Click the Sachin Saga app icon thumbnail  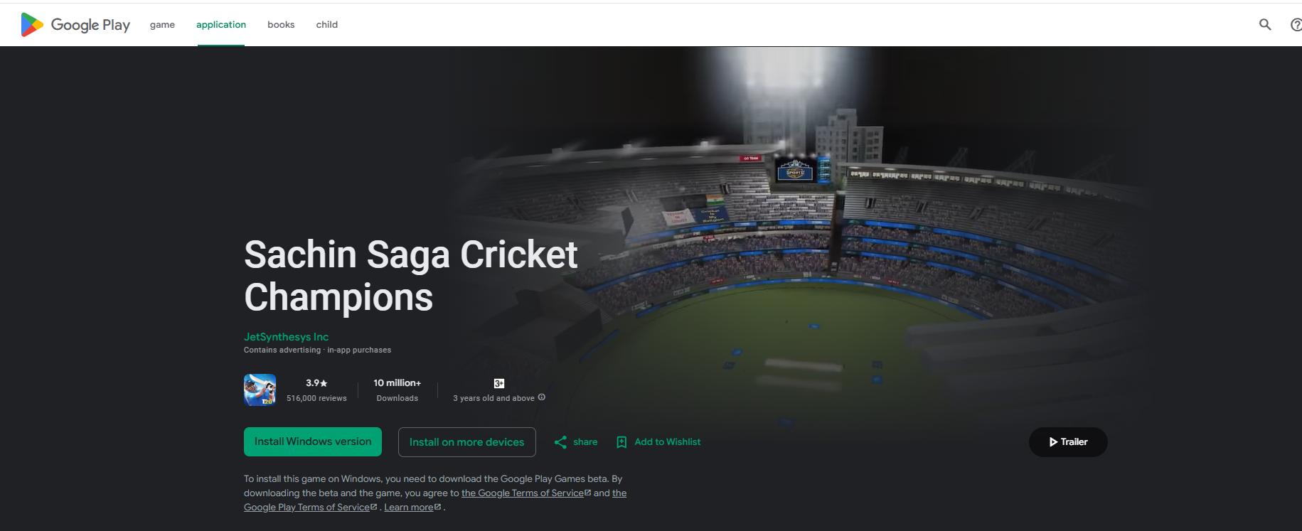pos(260,390)
